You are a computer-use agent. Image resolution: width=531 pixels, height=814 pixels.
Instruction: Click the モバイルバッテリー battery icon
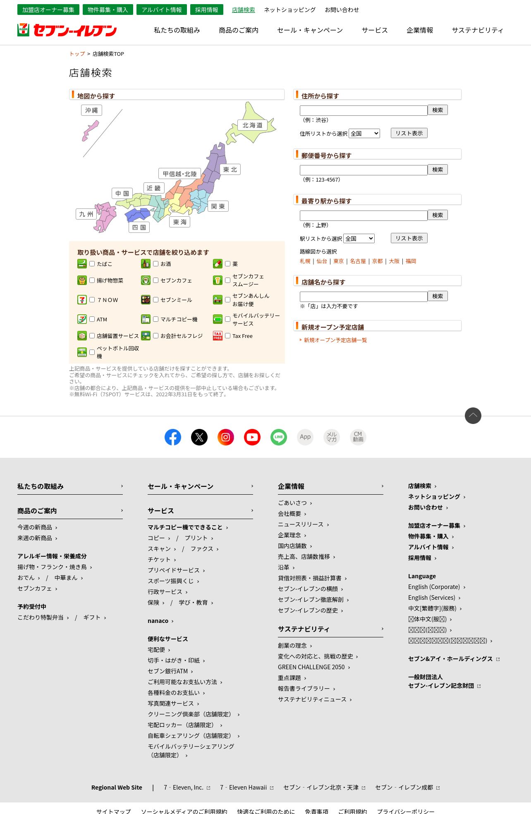click(218, 319)
